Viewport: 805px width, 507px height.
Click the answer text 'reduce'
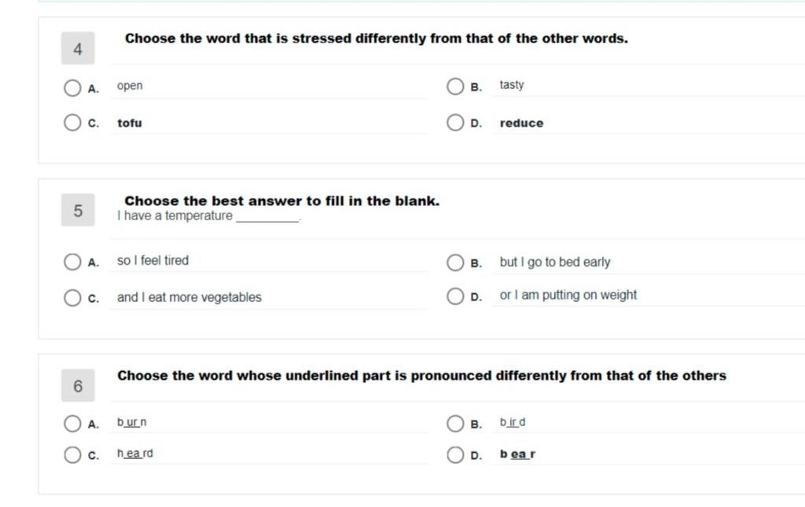point(522,123)
